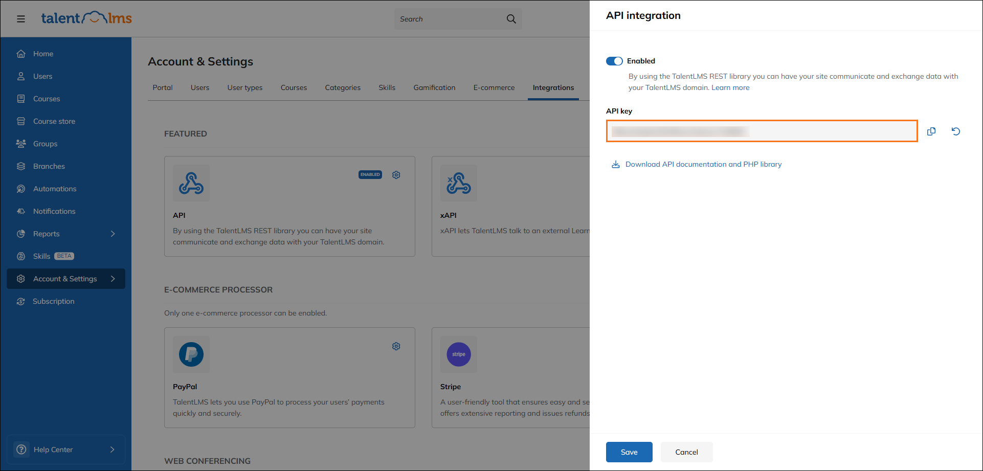Screen dimensions: 983x471
Task: Open API card settings gear
Action: 396,175
